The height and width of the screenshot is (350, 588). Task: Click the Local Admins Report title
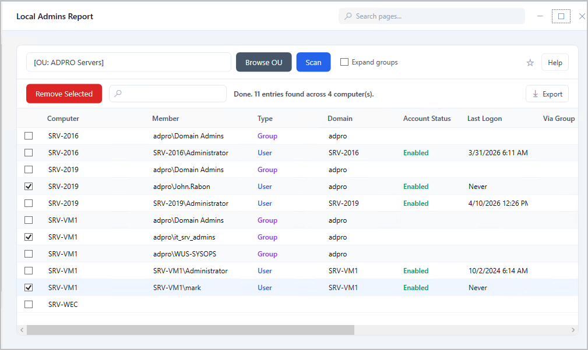(55, 16)
